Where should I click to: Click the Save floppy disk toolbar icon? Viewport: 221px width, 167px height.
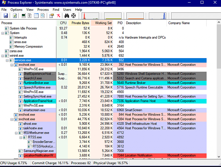(x=6, y=16)
